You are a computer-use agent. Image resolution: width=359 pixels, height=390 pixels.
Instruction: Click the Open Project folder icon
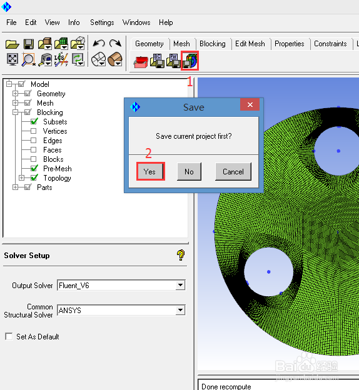(13, 44)
